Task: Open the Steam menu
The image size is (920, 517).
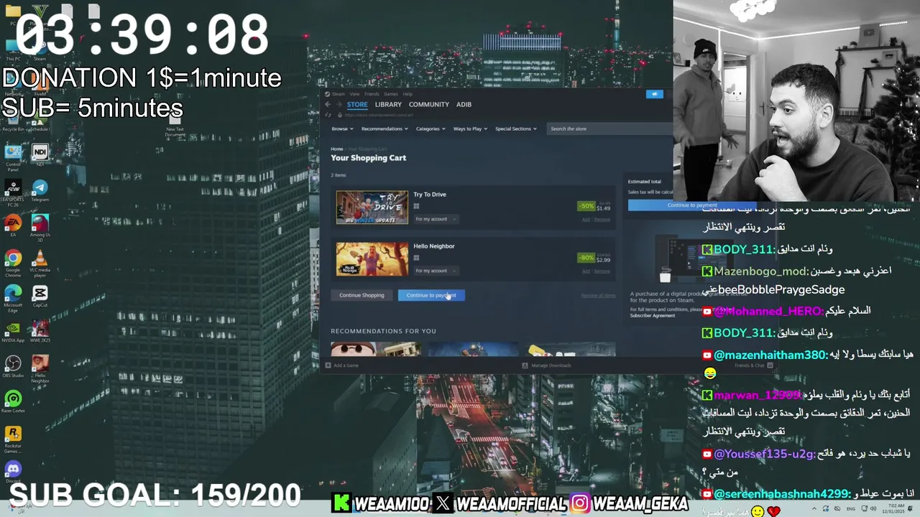Action: click(x=338, y=94)
